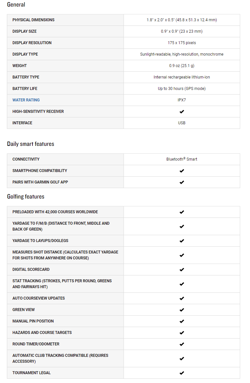Click checkmark beside Yardage to Layups/Doglegs
Viewport: 250px width, 383px height.
tap(182, 241)
